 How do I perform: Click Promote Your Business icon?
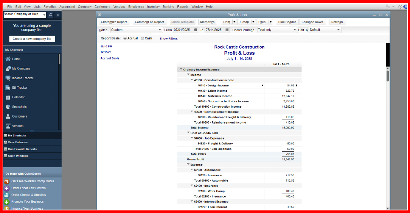[6, 202]
